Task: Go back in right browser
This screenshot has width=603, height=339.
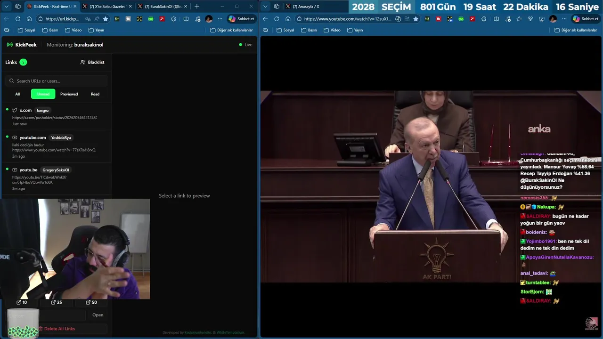Action: pyautogui.click(x=265, y=19)
